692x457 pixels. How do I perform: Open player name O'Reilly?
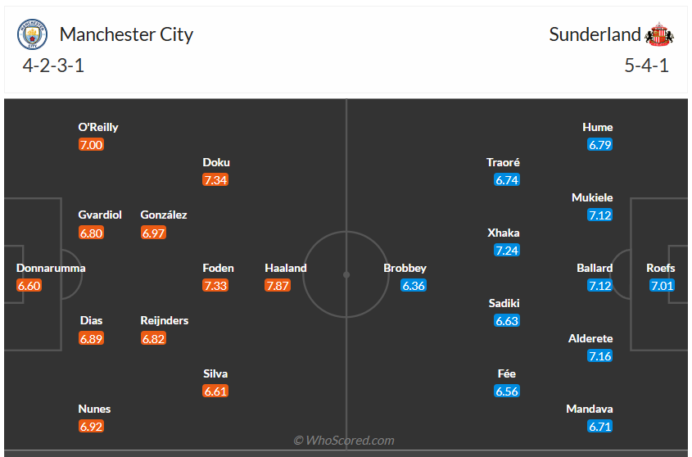point(98,127)
